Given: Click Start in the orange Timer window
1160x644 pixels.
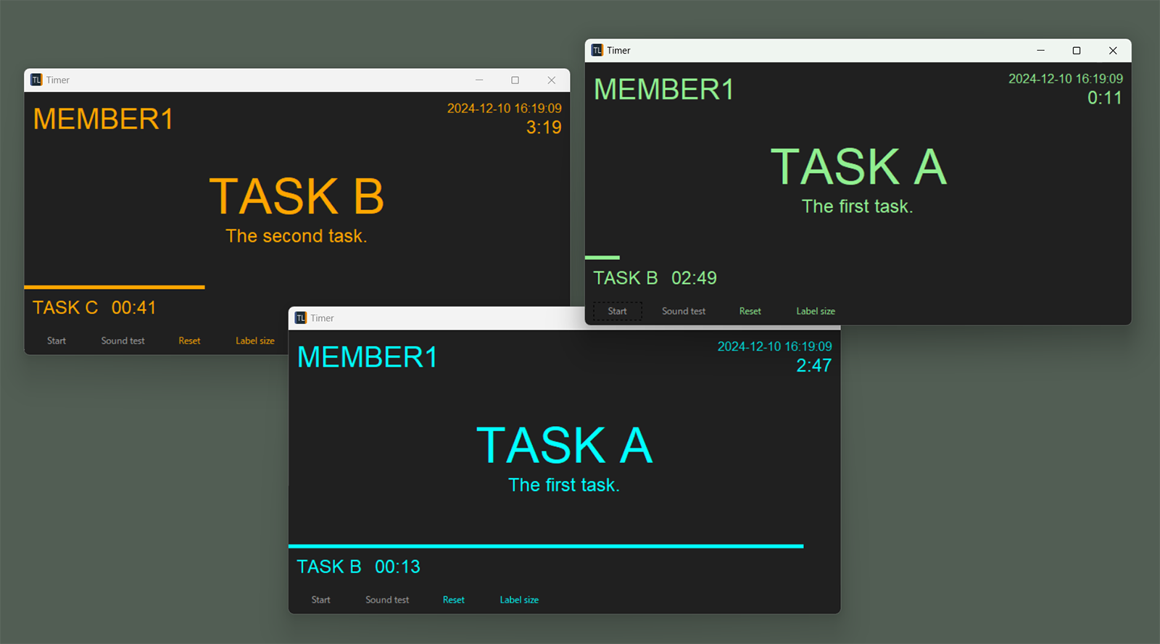Looking at the screenshot, I should tap(57, 340).
